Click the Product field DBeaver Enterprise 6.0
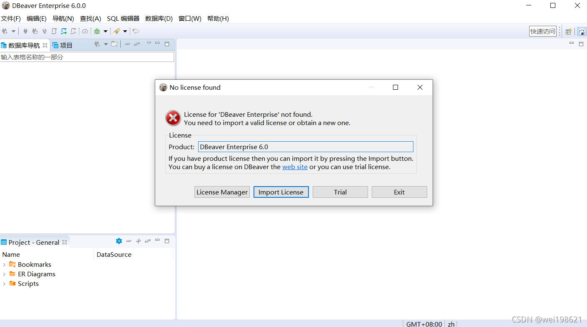 click(306, 147)
